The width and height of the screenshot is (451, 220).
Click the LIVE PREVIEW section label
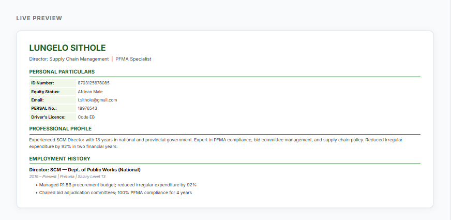pyautogui.click(x=39, y=18)
